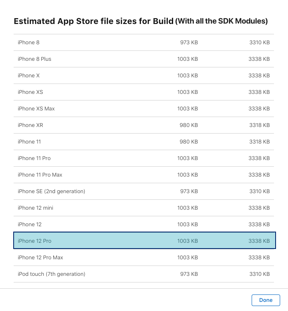Click the iPhone XR device name

click(30, 125)
